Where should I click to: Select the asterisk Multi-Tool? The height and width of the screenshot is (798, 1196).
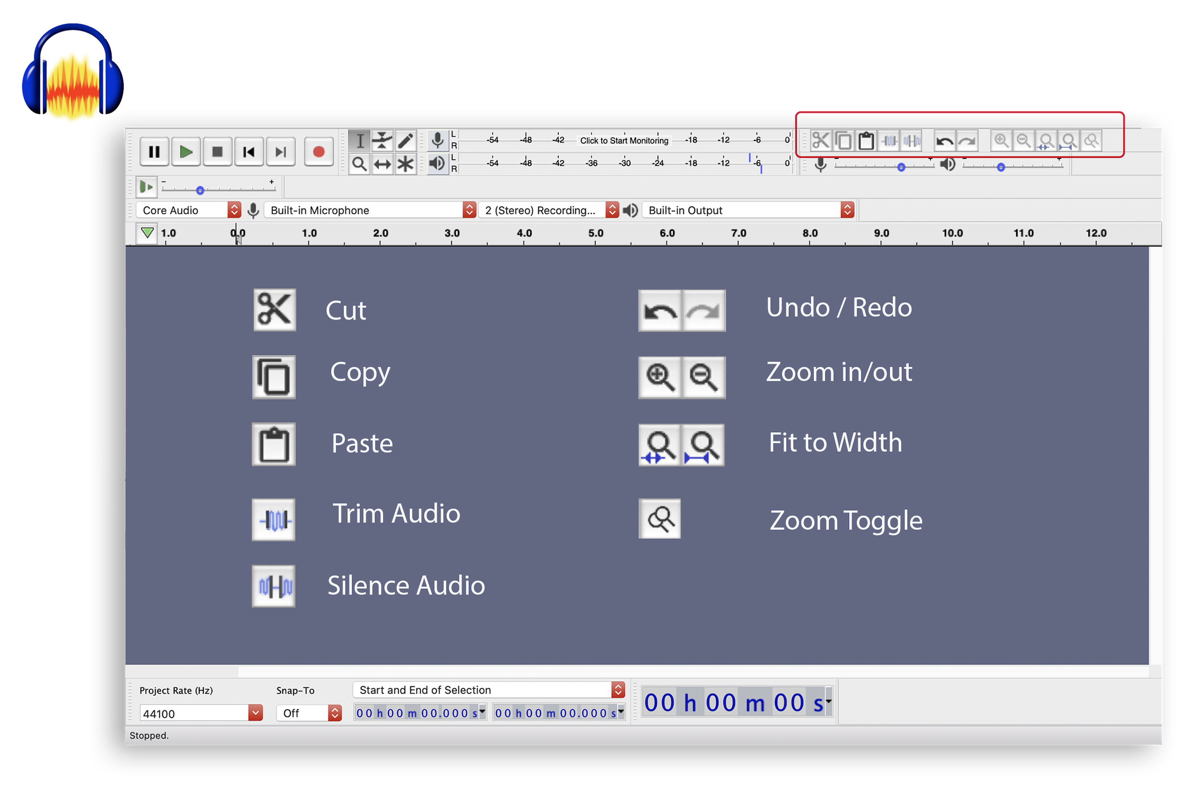(x=405, y=164)
